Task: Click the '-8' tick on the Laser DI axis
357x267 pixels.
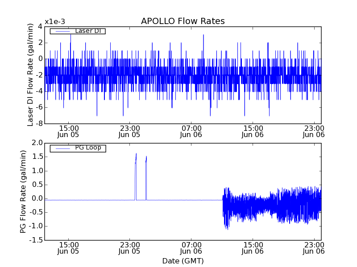Action: [39, 124]
